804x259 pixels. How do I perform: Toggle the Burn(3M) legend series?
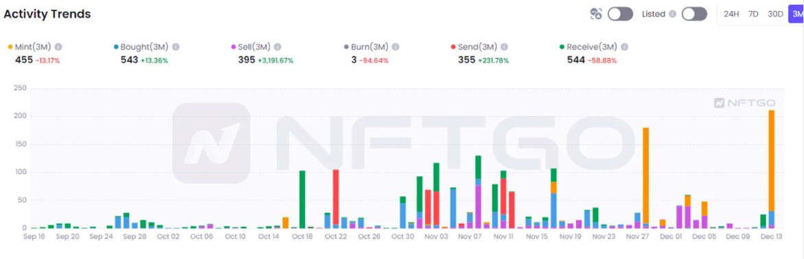tap(366, 47)
